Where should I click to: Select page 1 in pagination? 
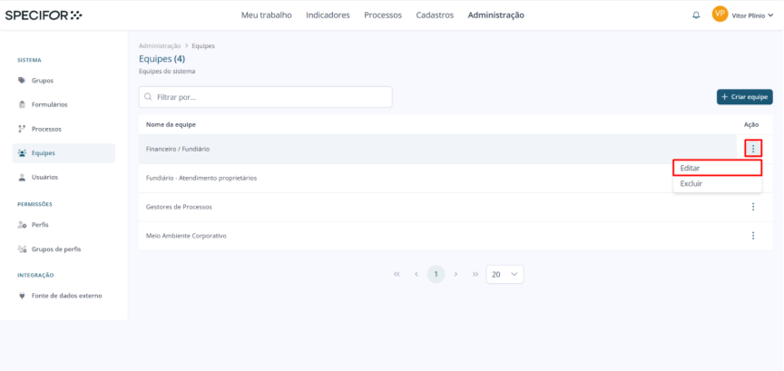click(x=436, y=274)
